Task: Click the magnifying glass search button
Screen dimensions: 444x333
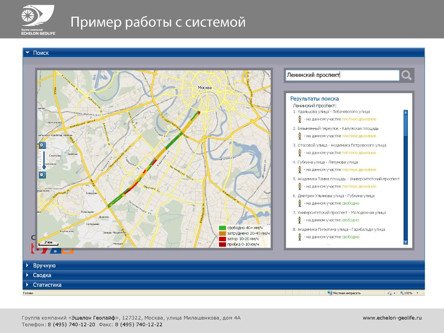Action: (406, 75)
